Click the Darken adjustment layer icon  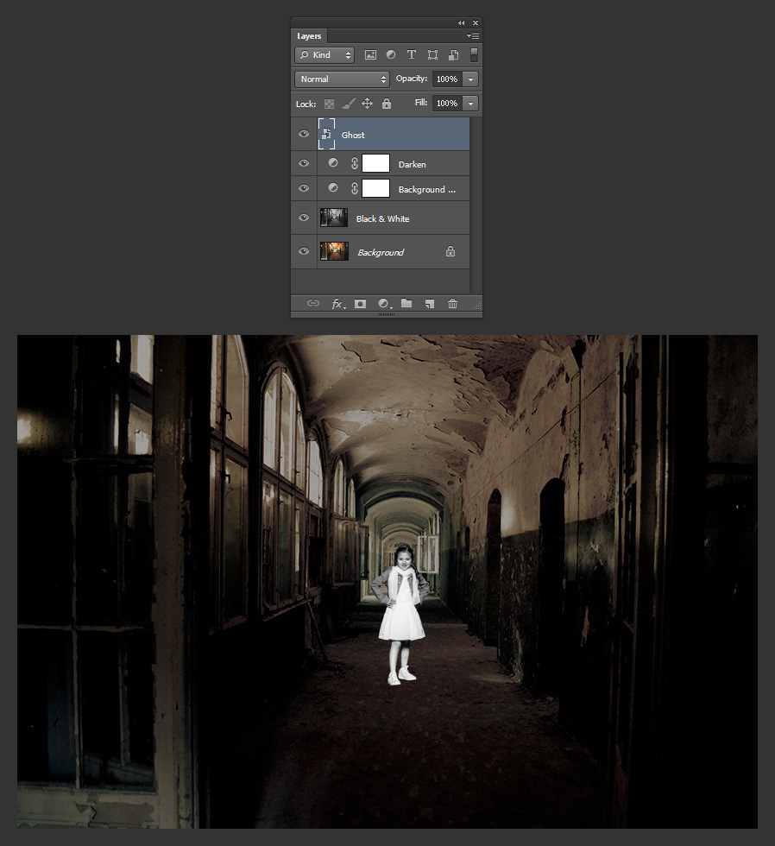click(333, 162)
